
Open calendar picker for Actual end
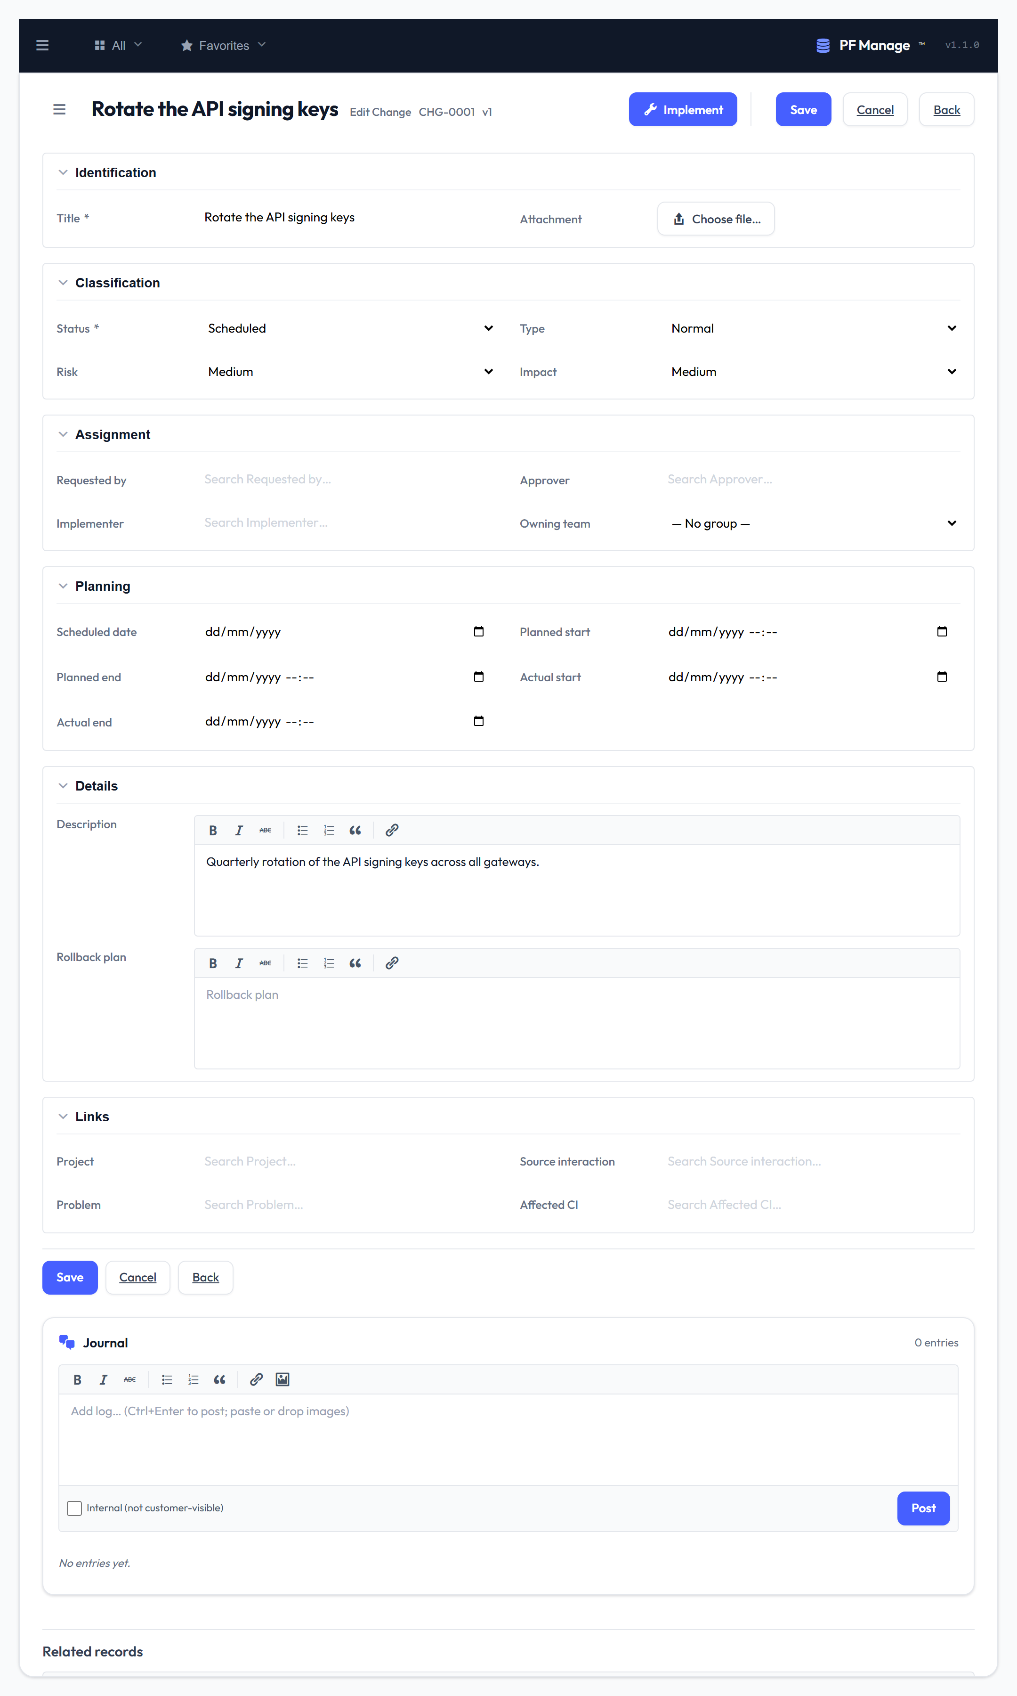[x=479, y=720]
